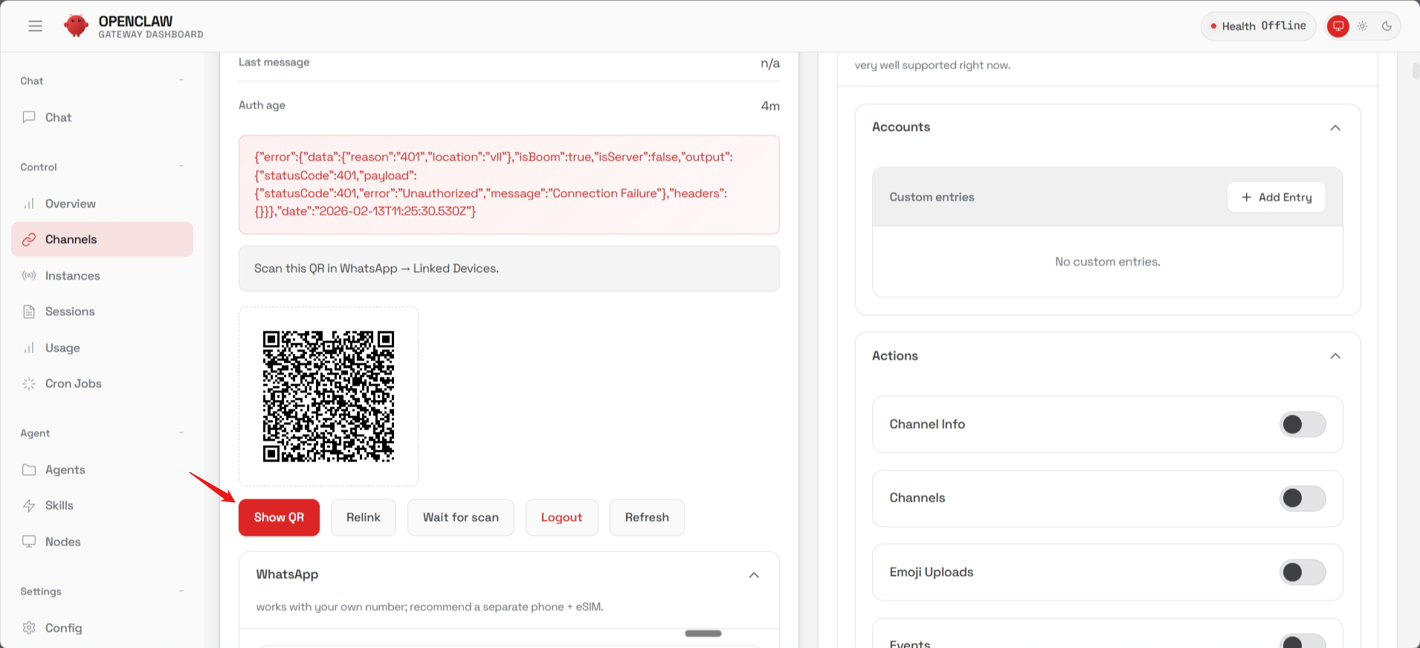This screenshot has width=1420, height=648.
Task: Click the Logout button
Action: (x=562, y=517)
